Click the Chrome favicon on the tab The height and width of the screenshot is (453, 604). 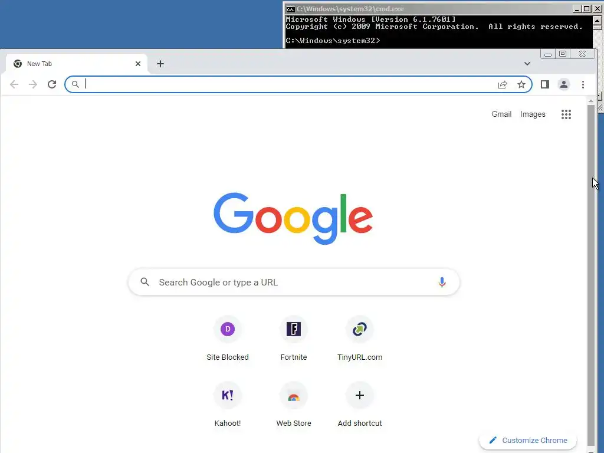17,64
